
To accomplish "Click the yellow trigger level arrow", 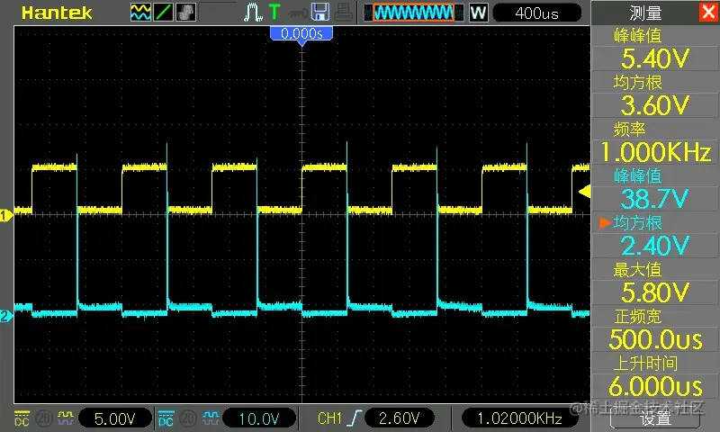I will click(x=584, y=191).
